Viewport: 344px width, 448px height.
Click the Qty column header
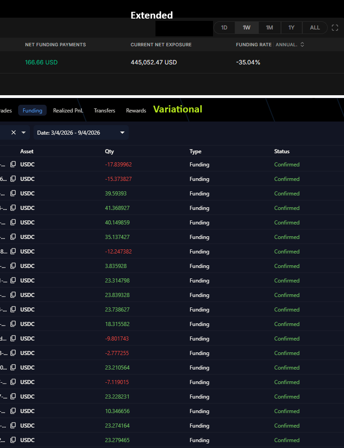tap(109, 151)
